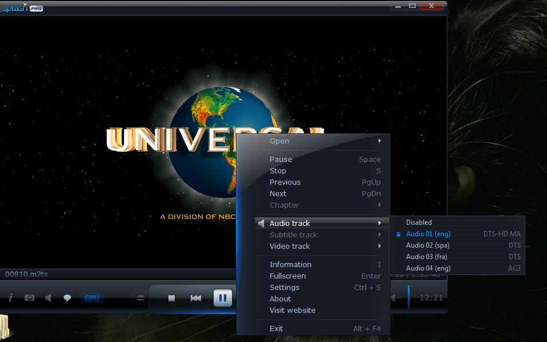Click the audio speaker icon in left toolbar
Screen dimensions: 547x342
click(49, 298)
